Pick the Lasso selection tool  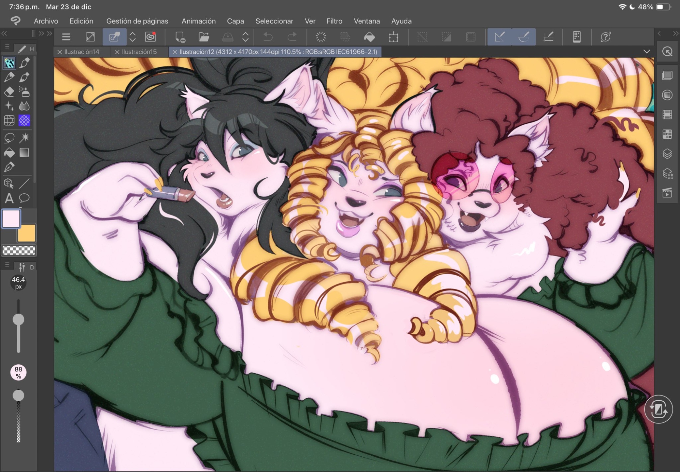coord(9,138)
